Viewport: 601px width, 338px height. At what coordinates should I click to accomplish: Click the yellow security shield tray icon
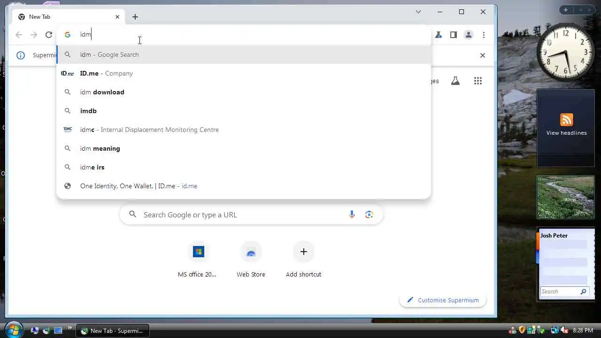tap(522, 330)
